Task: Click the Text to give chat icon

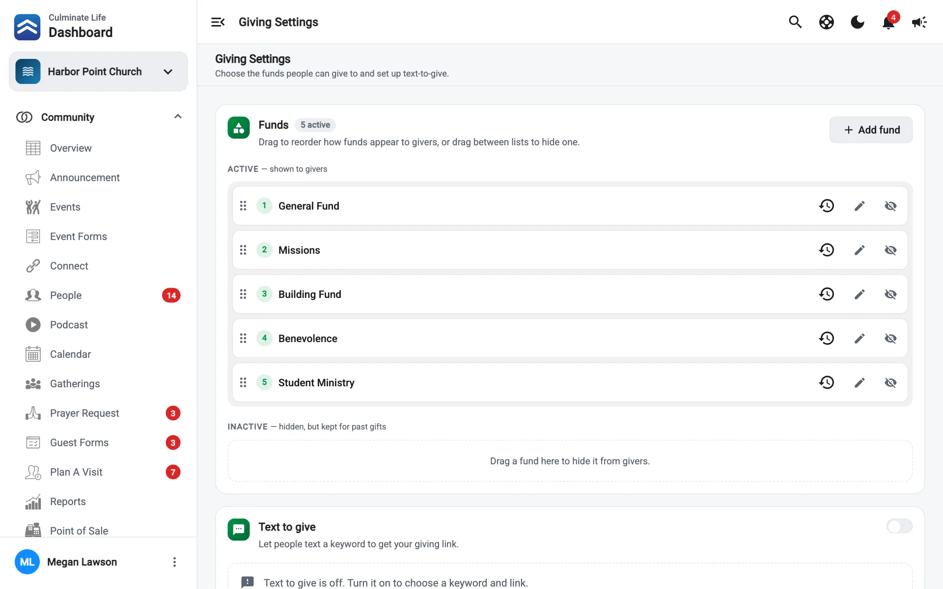Action: [239, 530]
